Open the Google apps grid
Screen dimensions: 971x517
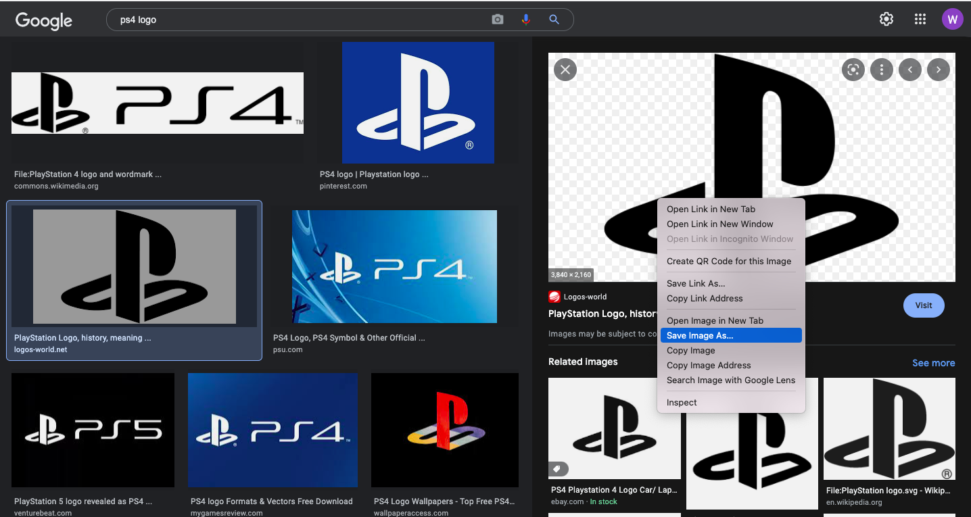920,19
